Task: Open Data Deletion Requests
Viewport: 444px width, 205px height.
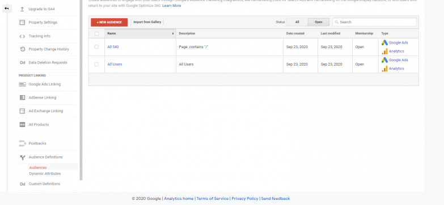Action: point(48,63)
